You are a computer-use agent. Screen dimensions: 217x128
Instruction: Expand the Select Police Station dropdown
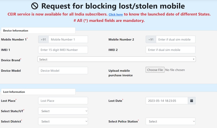click(171, 121)
